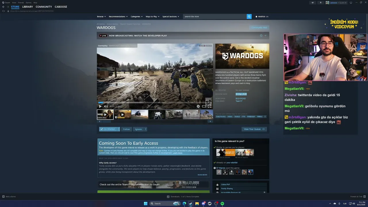Click the store search field
368x207 pixels.
point(215,16)
